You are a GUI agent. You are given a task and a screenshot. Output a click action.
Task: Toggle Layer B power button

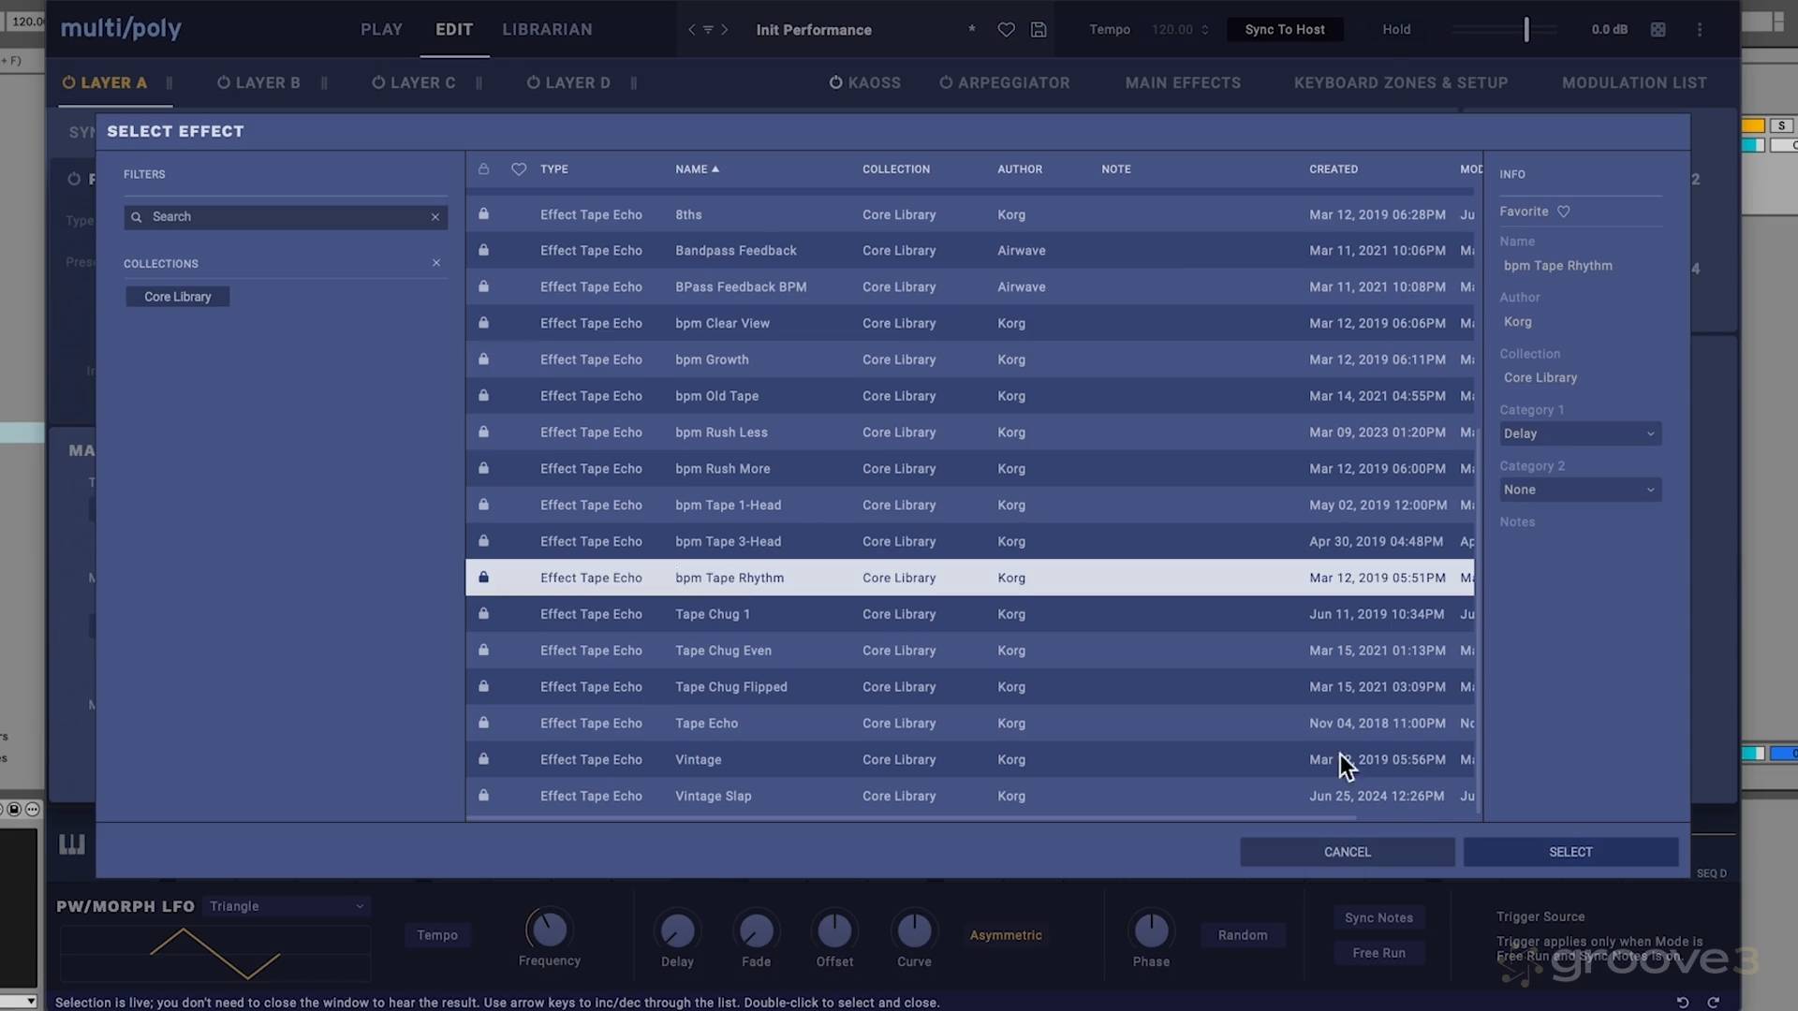pyautogui.click(x=224, y=82)
